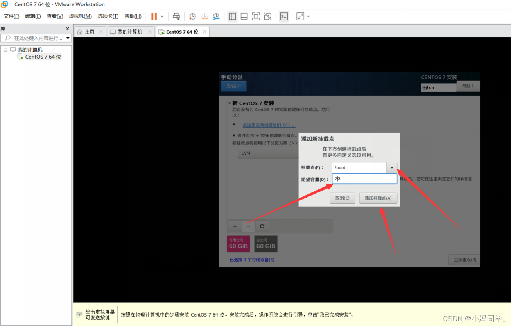Close the CentOS 7 64 位 tab
Screen dimensions: 511x326
pos(204,32)
